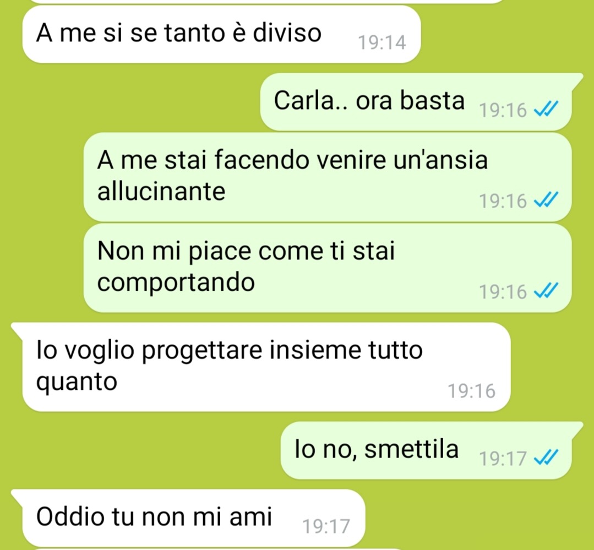594x550 pixels.
Task: Select the 'A me si se tanto è diviso' message
Action: click(222, 34)
